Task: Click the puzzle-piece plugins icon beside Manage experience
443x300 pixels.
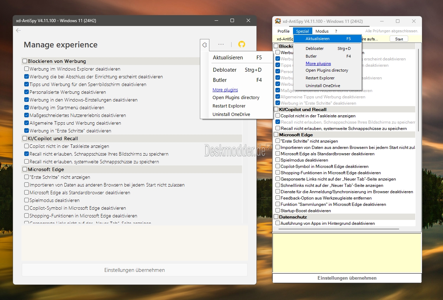Action: [204, 45]
